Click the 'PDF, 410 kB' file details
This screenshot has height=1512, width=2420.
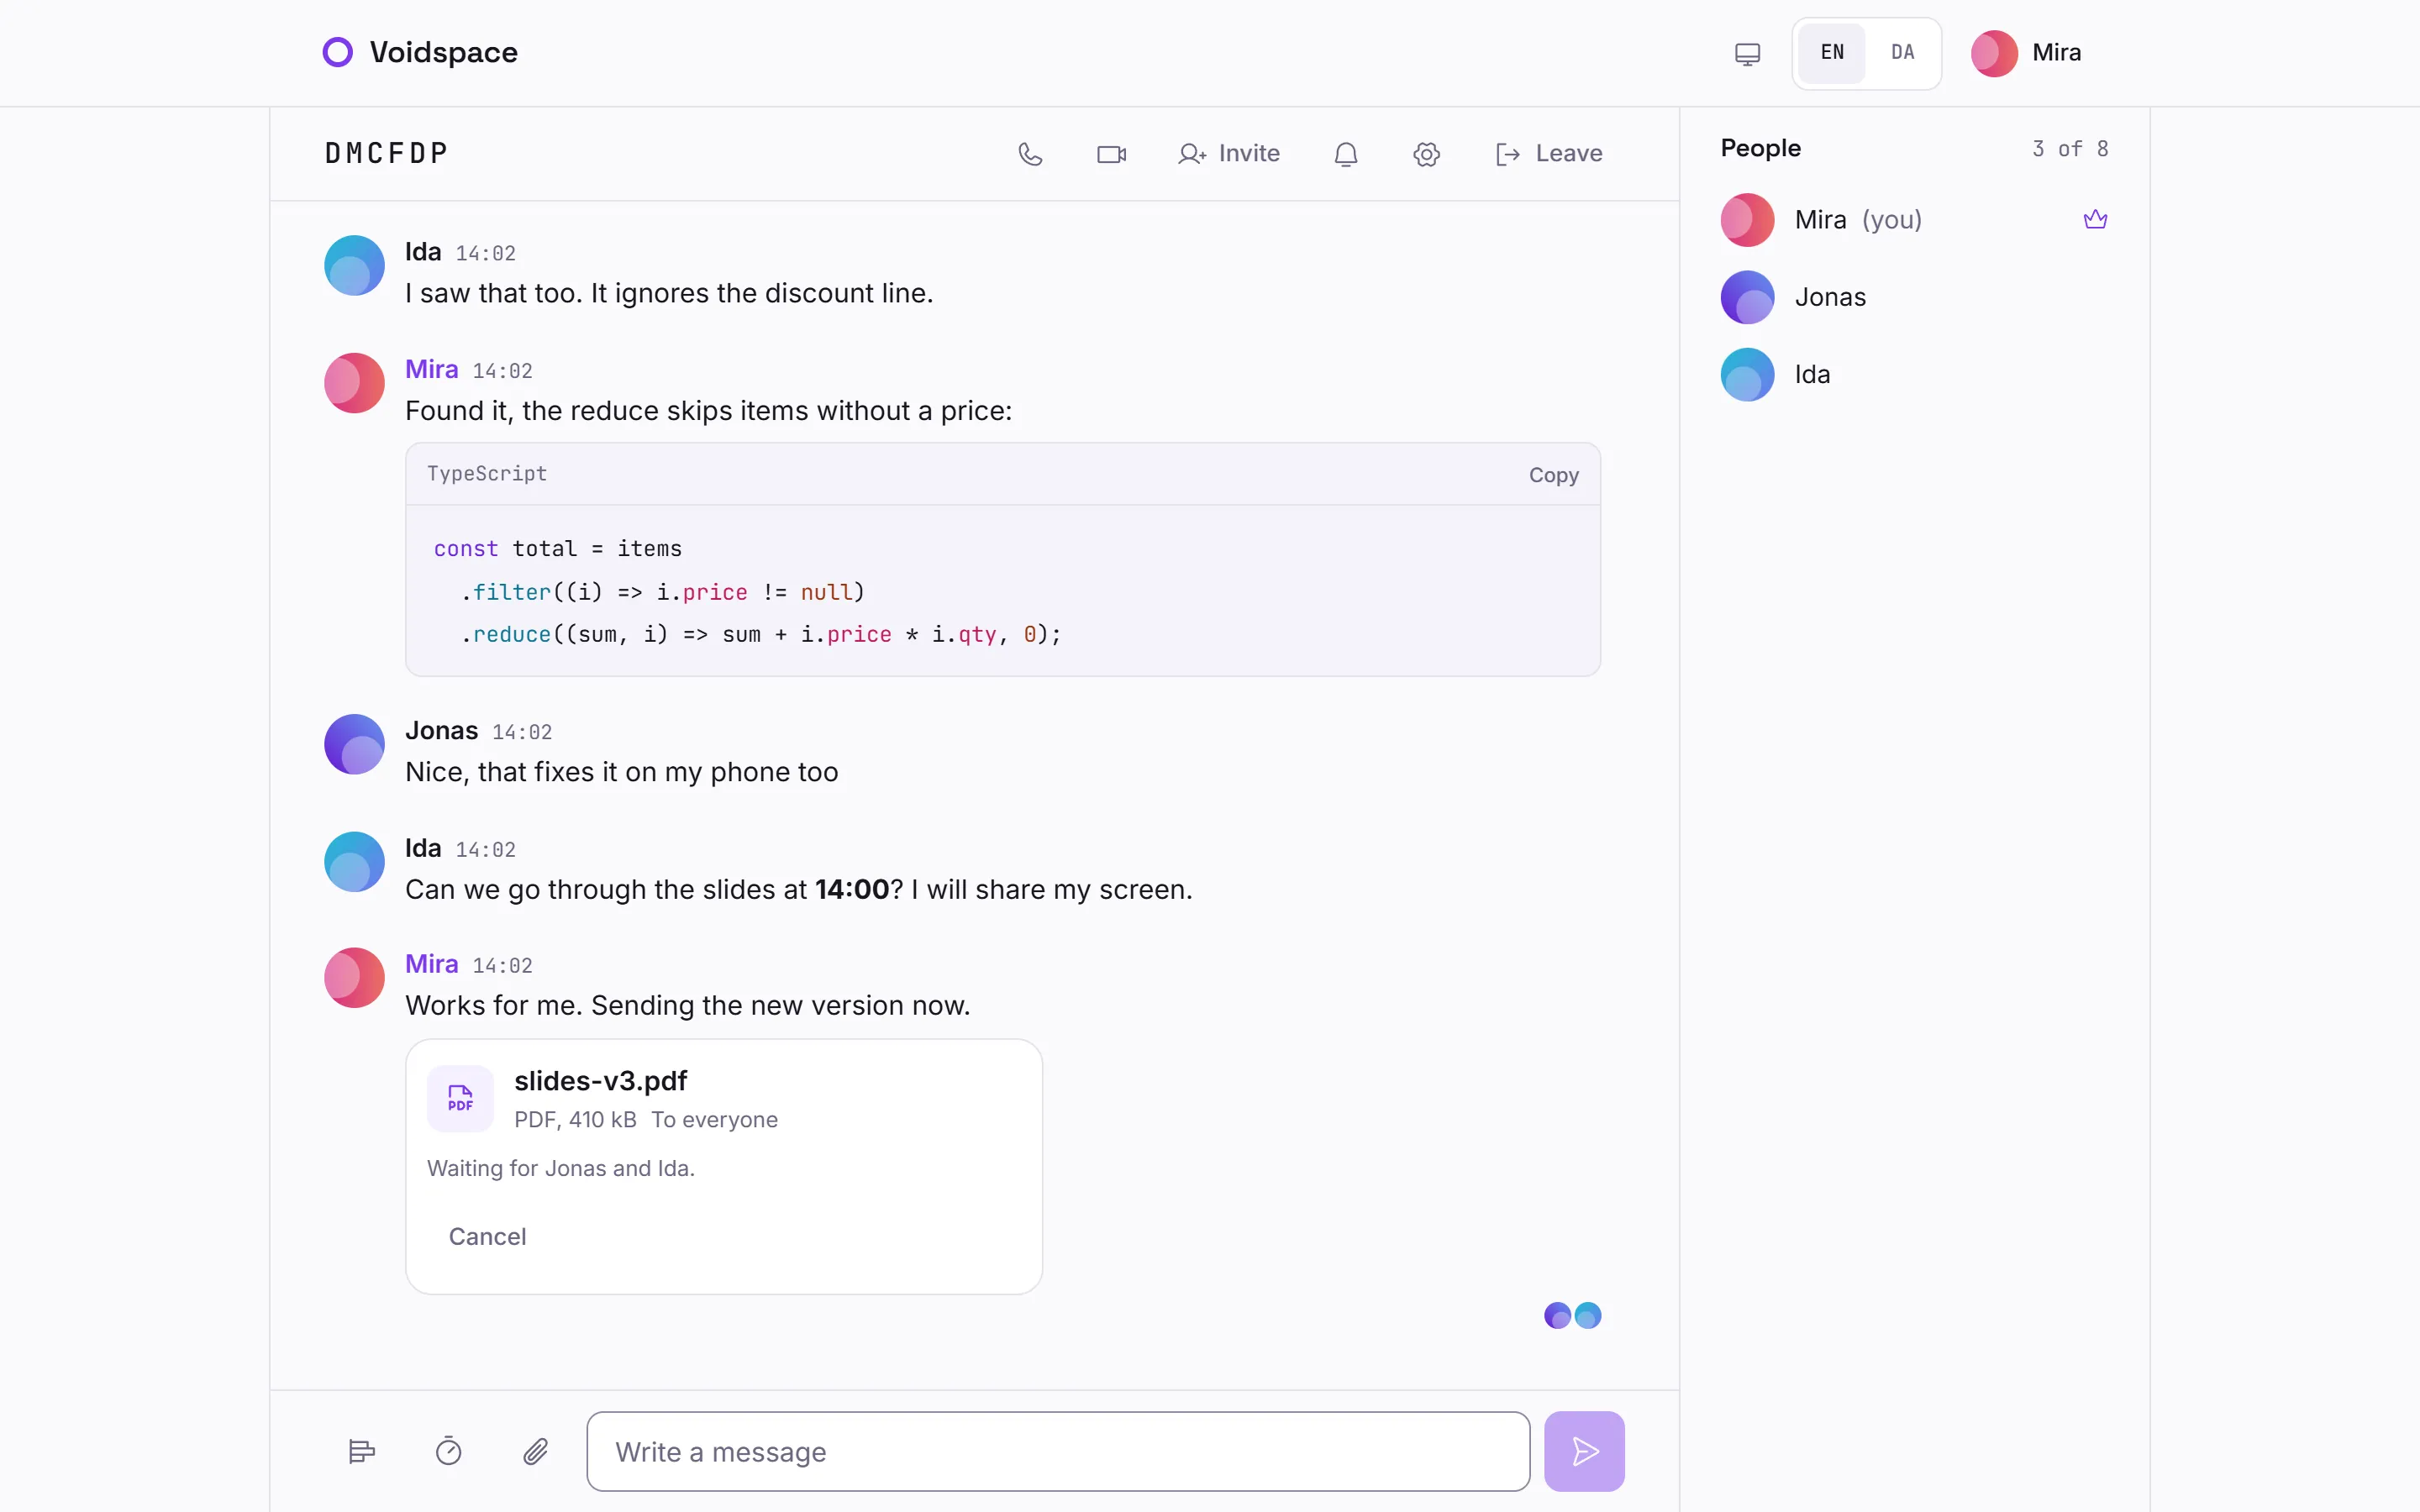[x=575, y=1119]
